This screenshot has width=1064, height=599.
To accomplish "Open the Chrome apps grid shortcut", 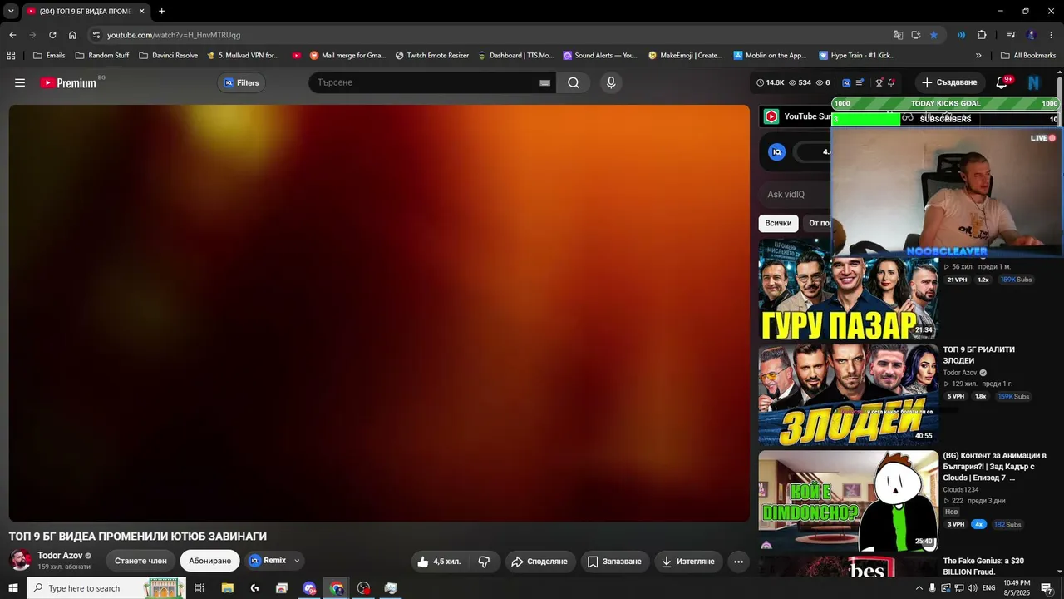I will click(x=11, y=55).
